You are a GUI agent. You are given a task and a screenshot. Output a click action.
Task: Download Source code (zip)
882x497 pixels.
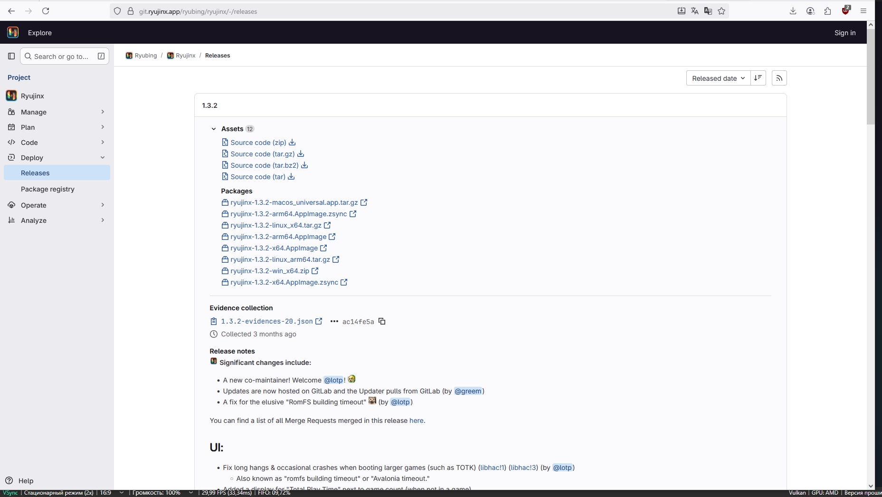coord(258,143)
